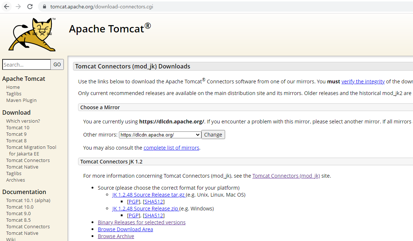Open Binary Releases for selected versions
This screenshot has height=241, width=413.
142,222
